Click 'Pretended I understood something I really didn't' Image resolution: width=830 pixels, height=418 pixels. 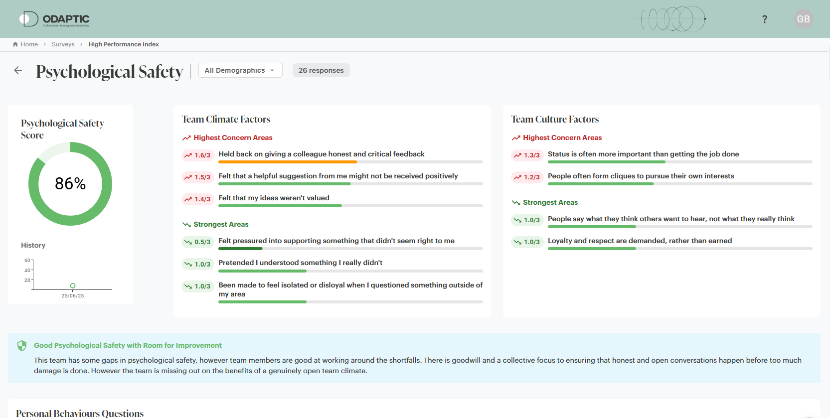tap(301, 263)
